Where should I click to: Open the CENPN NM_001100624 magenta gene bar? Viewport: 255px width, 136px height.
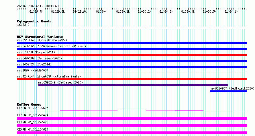coord(132,133)
